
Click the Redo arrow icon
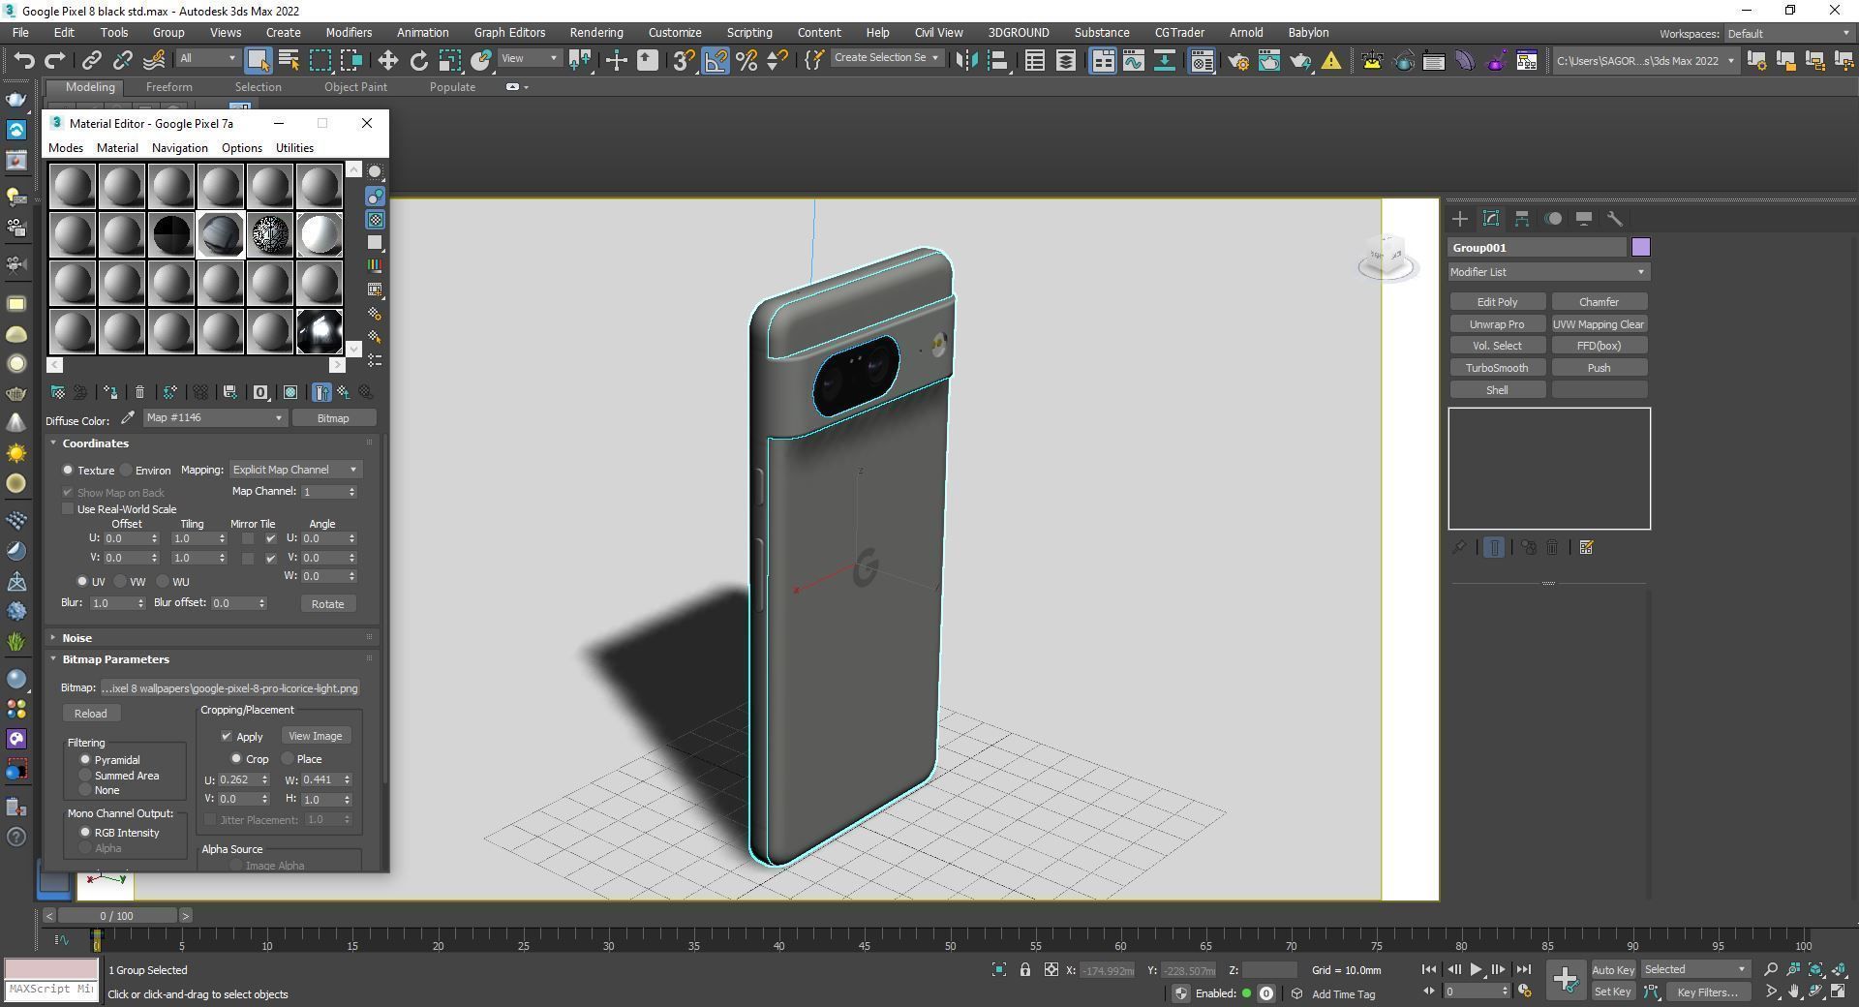[x=55, y=60]
